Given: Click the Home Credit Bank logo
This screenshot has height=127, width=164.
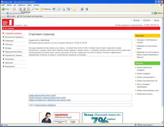Looking at the screenshot, I should (8, 22).
